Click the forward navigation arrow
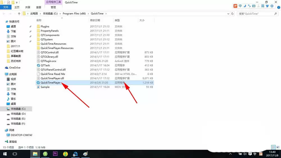281x158 pixels. coord(10,13)
